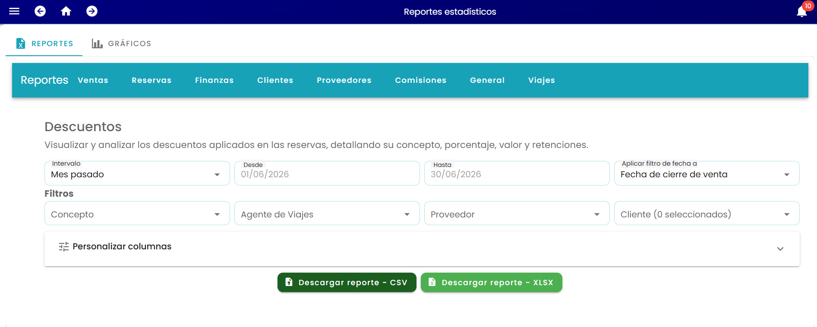This screenshot has width=817, height=327.
Task: Open the hamburger menu icon
Action: (14, 11)
